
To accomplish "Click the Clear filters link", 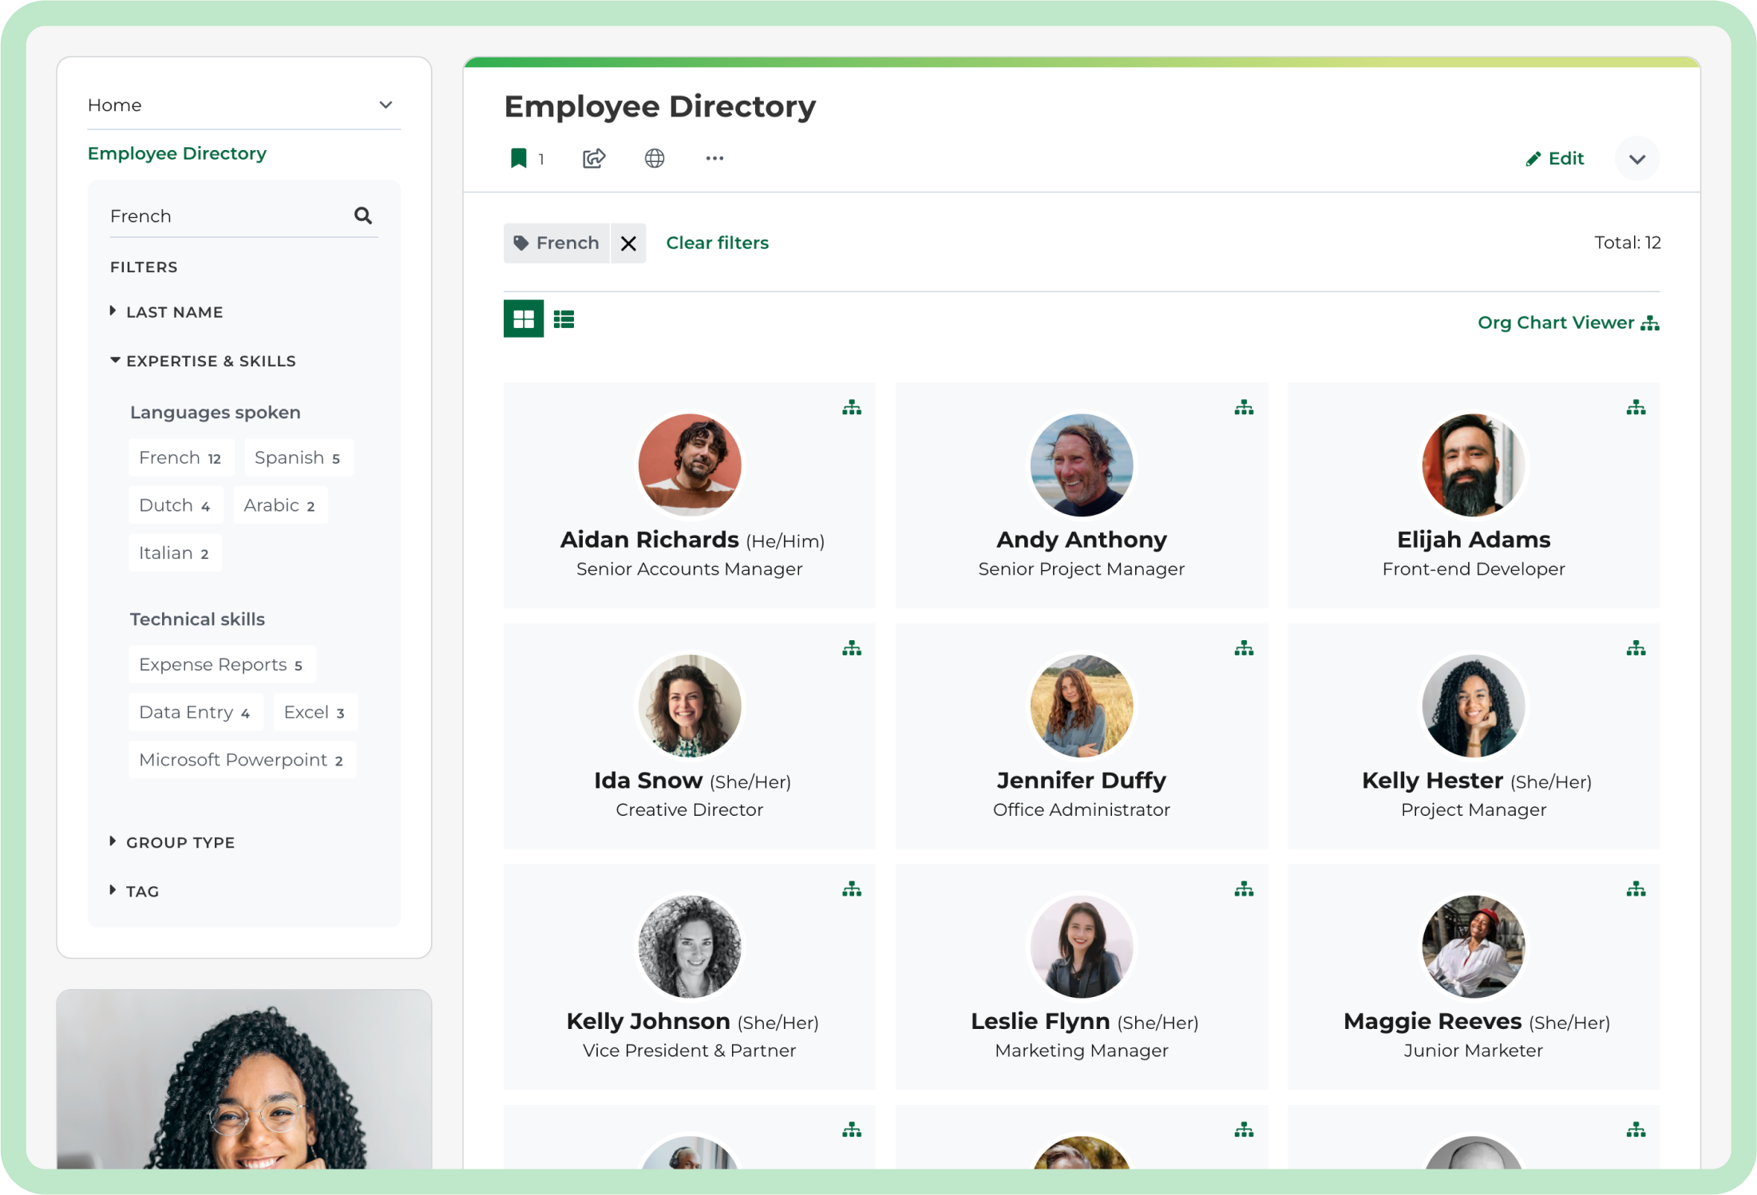I will click(x=717, y=243).
